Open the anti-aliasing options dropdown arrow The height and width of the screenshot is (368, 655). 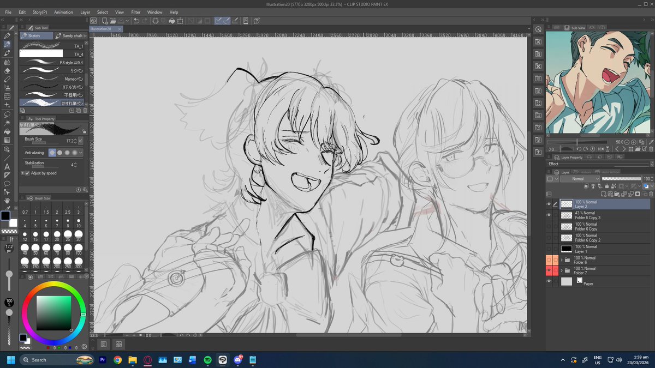[x=81, y=153]
